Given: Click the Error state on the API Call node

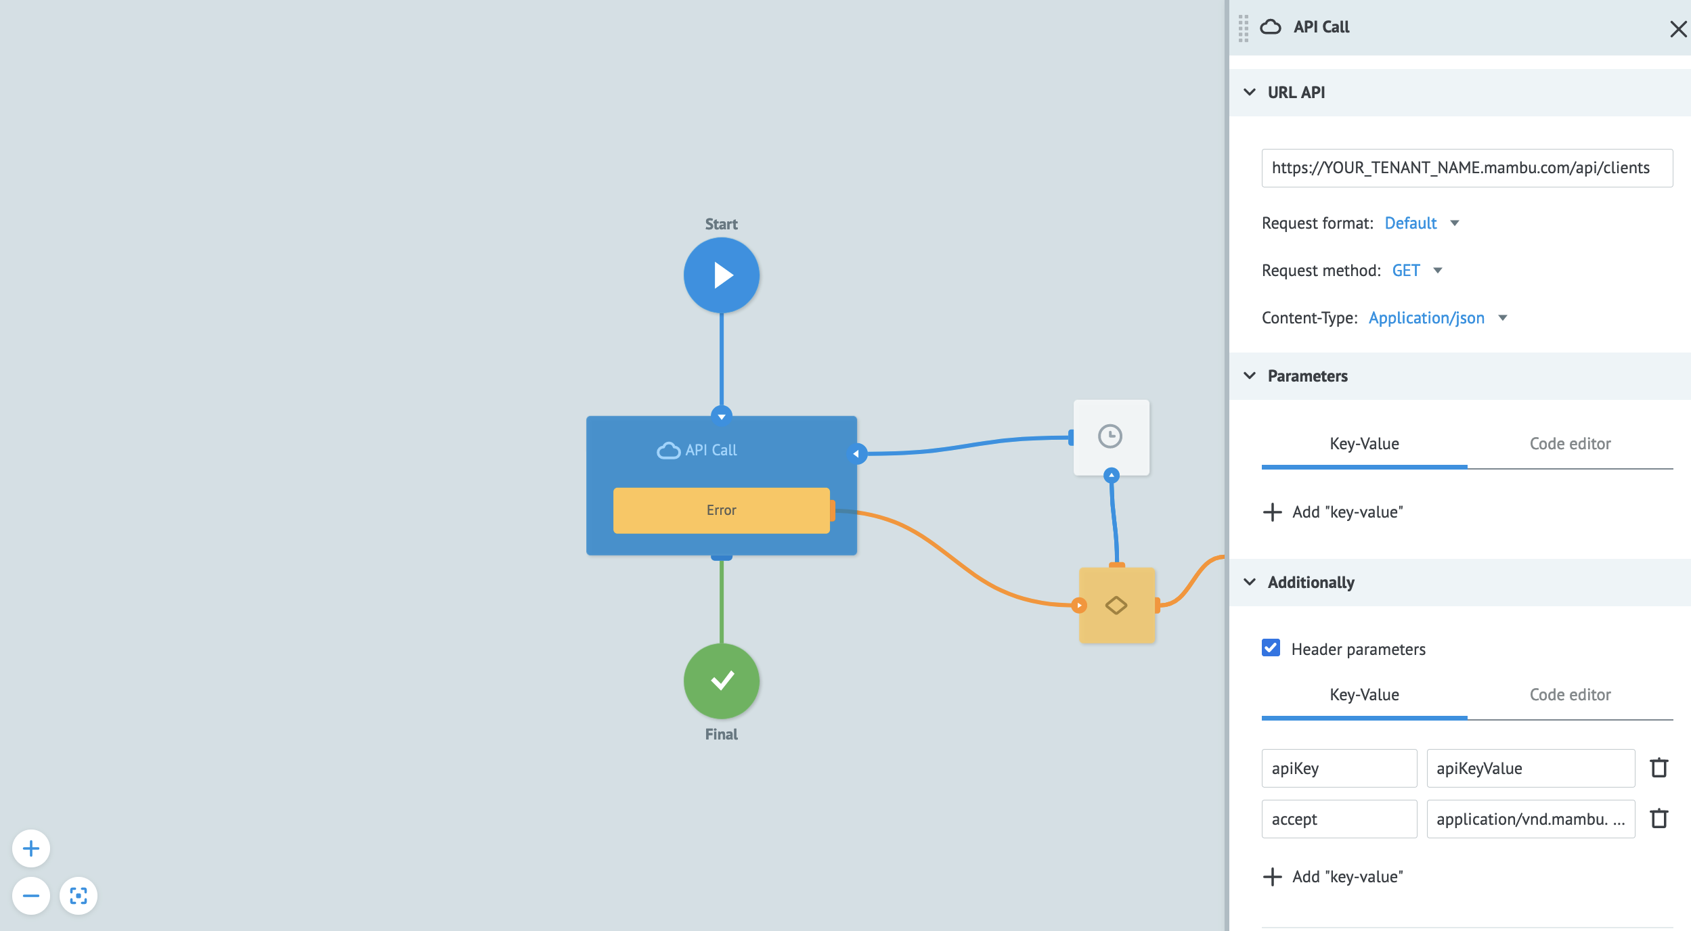Looking at the screenshot, I should (x=720, y=510).
